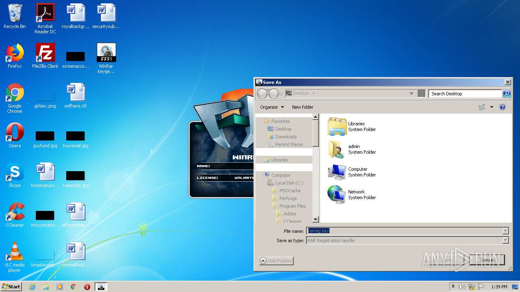Click the search magnifier icon
The image size is (520, 292).
click(x=507, y=93)
